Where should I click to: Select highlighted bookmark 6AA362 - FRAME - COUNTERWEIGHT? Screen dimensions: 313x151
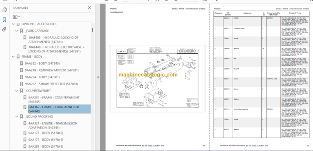tap(59, 109)
